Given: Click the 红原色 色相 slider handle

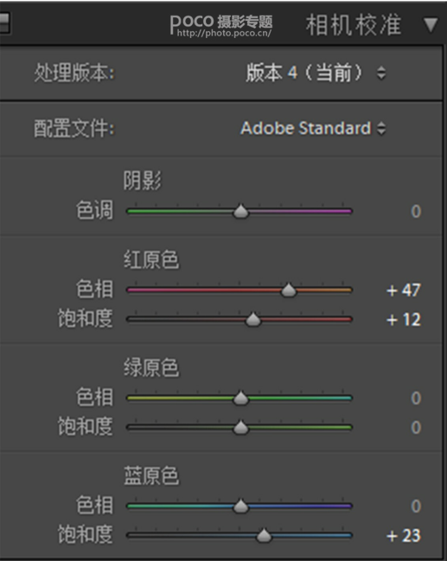Looking at the screenshot, I should pyautogui.click(x=289, y=290).
